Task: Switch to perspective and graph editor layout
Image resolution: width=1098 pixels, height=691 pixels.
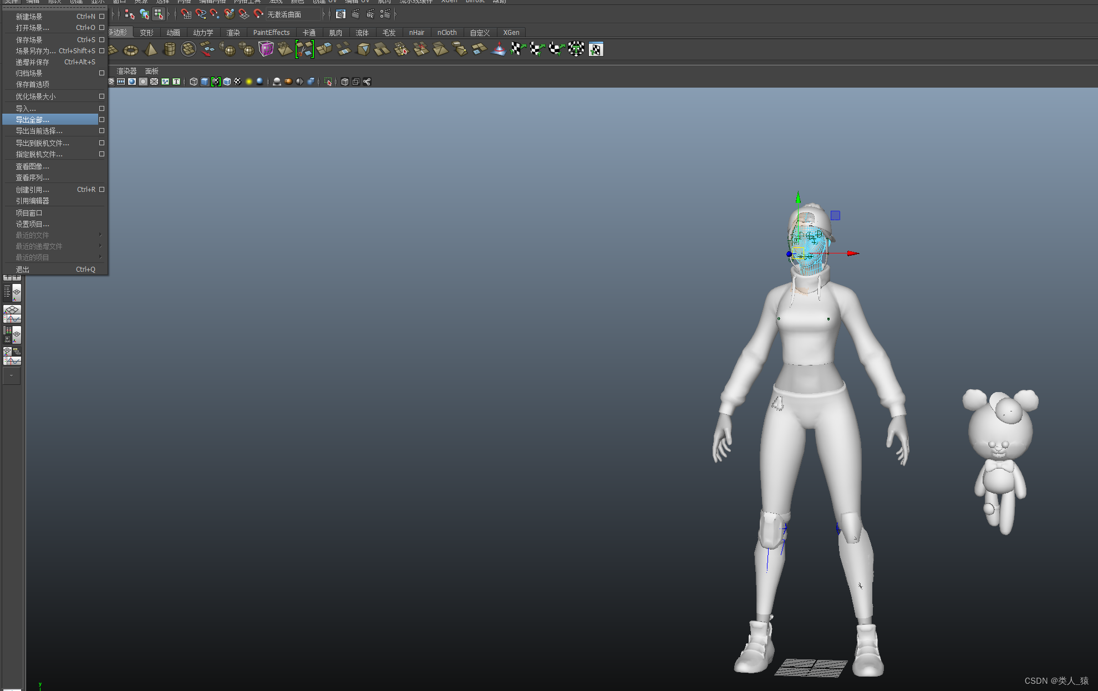Action: coord(12,314)
